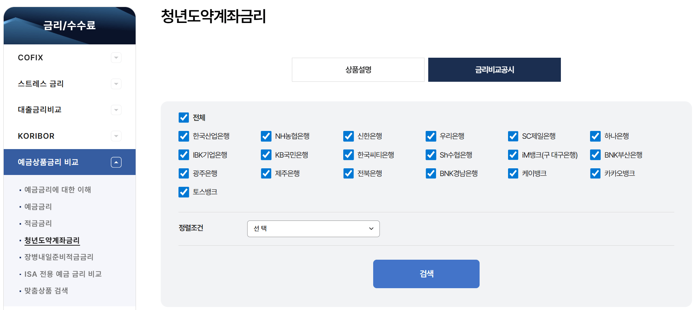695x310 pixels.
Task: Open the KORIBOR sidebar menu item
Action: [69, 136]
